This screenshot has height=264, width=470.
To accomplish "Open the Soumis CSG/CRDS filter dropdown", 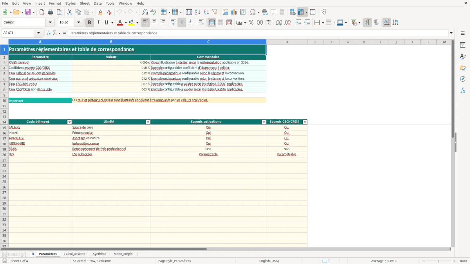I will (305, 122).
